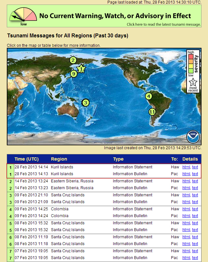The image size is (208, 262).
Task: Click the tsunami warning level gauge icon
Action: [23, 17]
